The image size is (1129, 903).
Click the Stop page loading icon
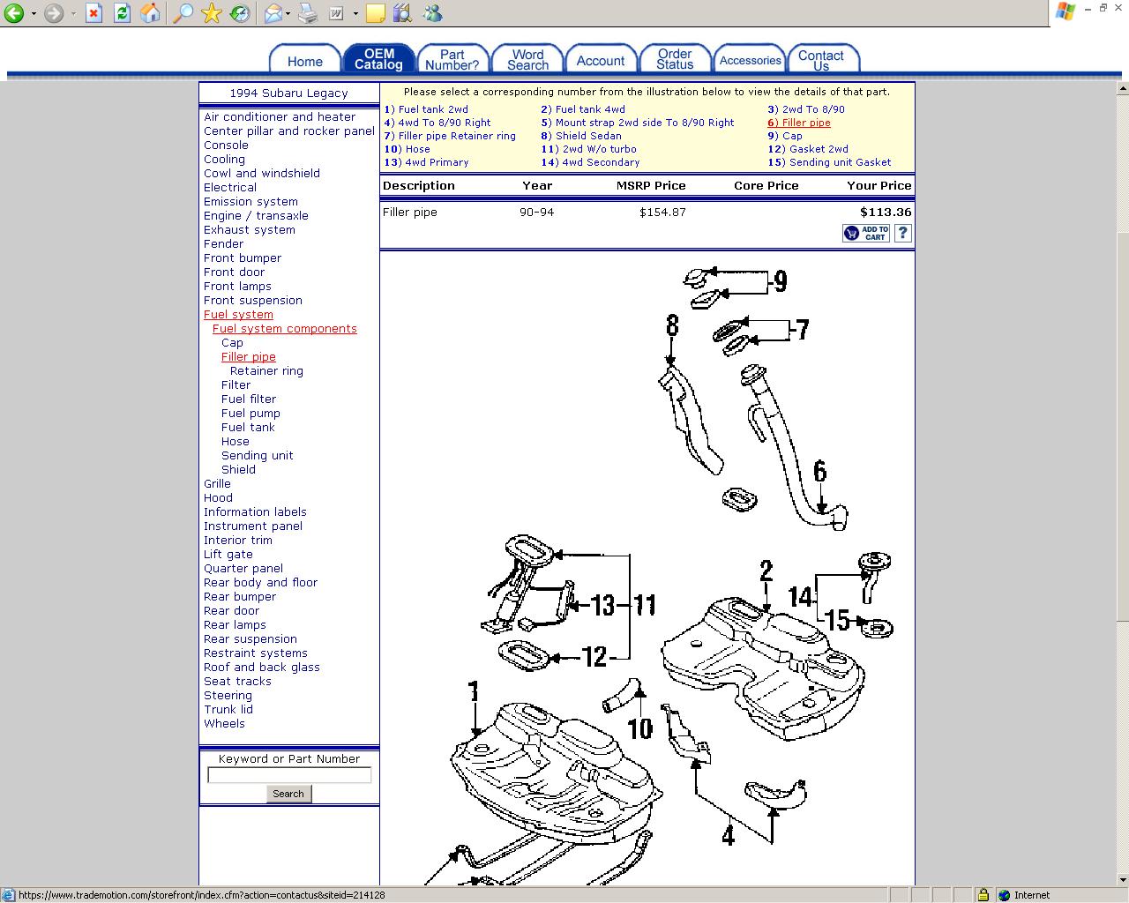point(94,13)
